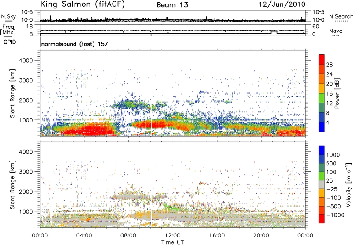
Task: Click the 16:00 time tick label
Action: coord(217,236)
